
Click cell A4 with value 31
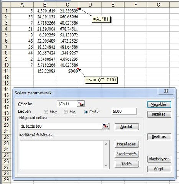tap(22, 29)
